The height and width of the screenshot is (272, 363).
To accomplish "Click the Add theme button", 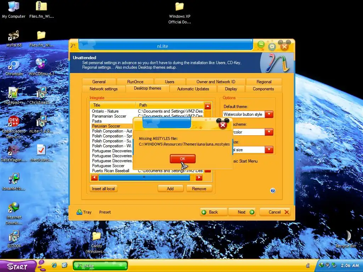I will 171,189.
